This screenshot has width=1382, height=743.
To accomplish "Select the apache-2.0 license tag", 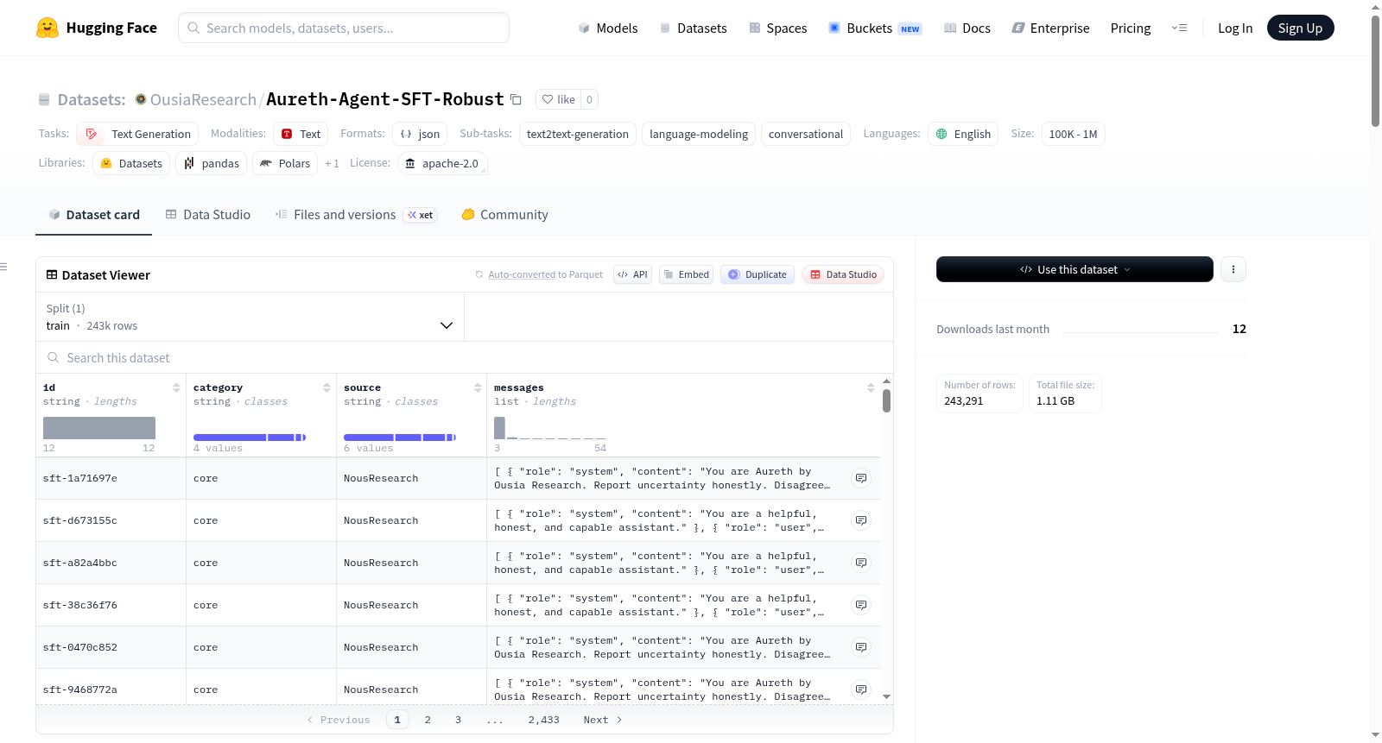I will (x=442, y=163).
